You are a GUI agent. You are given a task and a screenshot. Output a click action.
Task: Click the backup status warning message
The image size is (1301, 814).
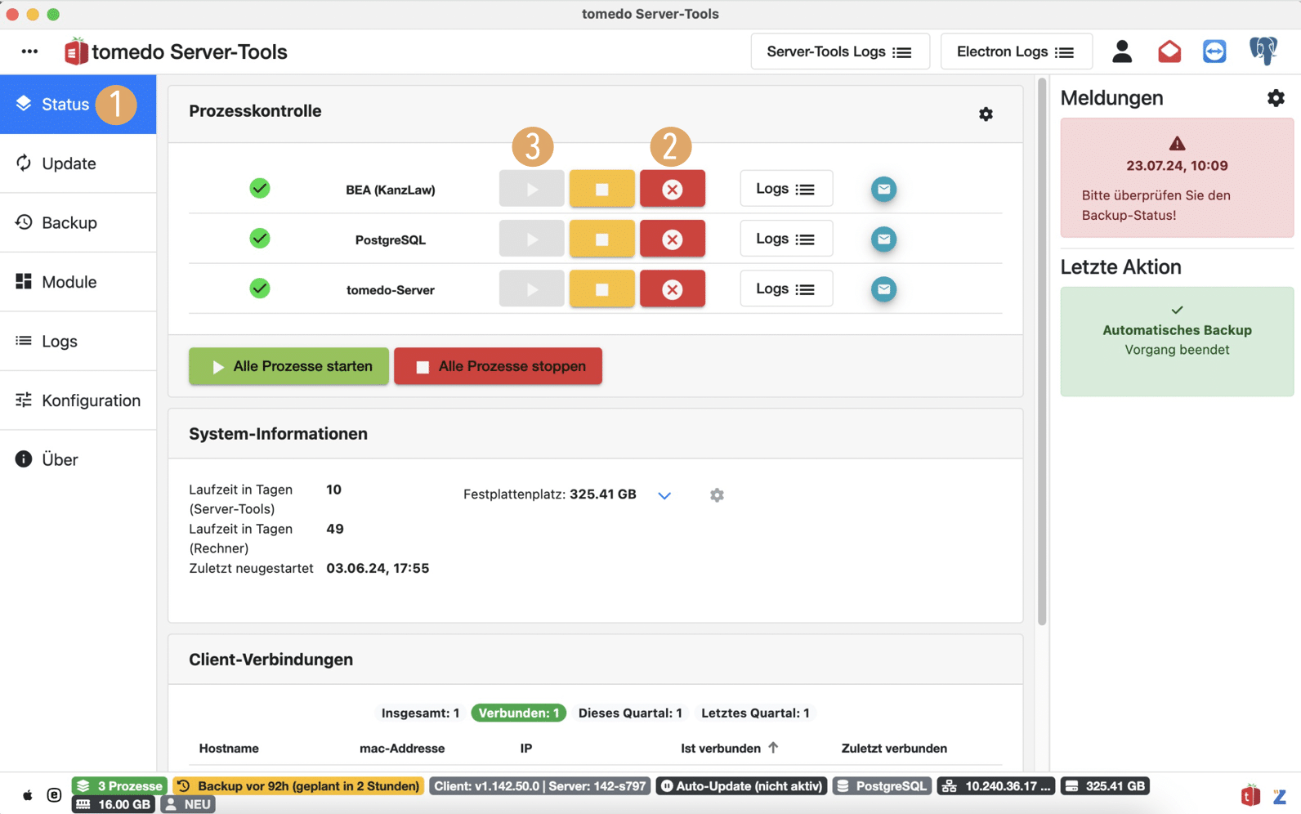[x=1177, y=178]
